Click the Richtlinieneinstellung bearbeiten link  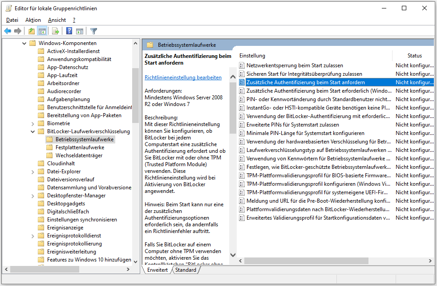click(x=183, y=78)
